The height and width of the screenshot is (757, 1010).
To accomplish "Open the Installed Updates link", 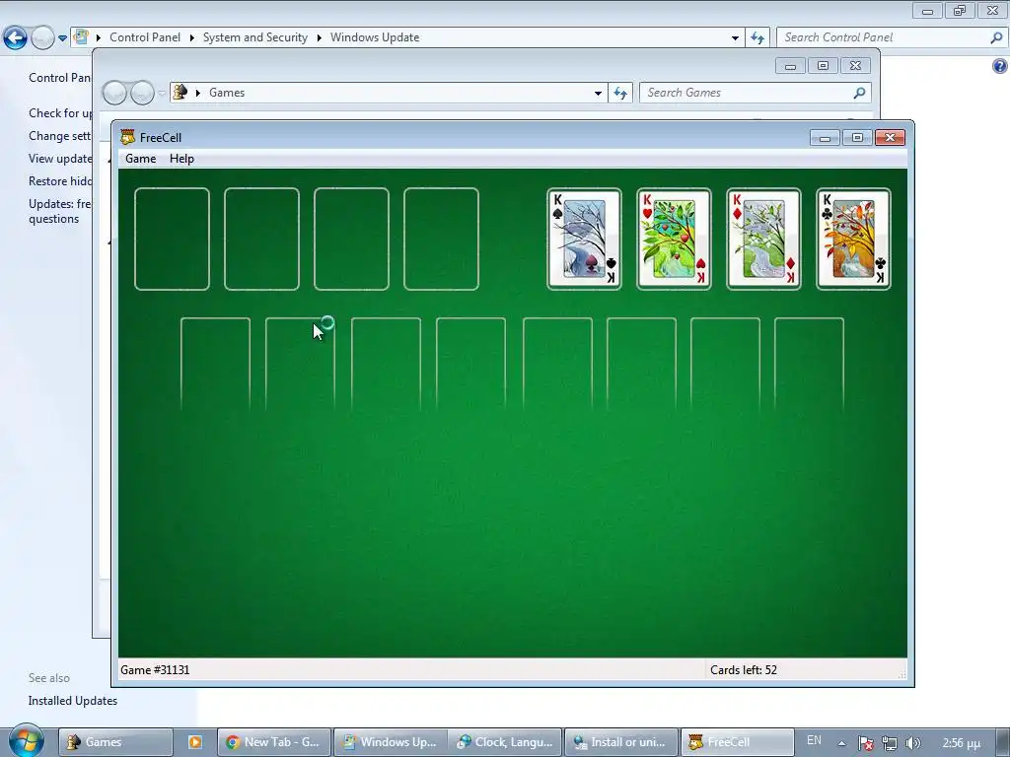I will [x=73, y=701].
